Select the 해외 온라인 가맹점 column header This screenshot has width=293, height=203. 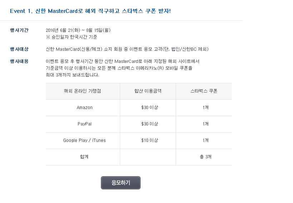coord(83,91)
